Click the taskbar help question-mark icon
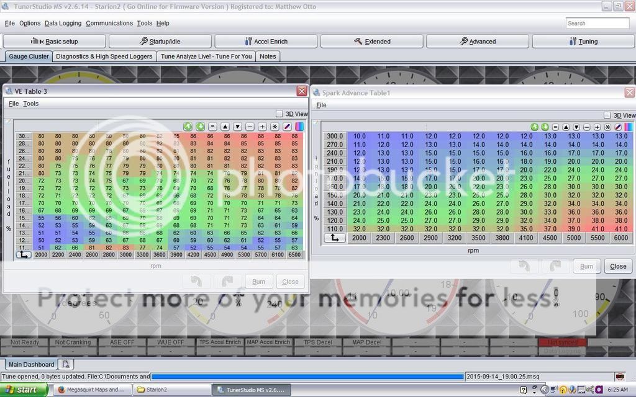 [524, 390]
